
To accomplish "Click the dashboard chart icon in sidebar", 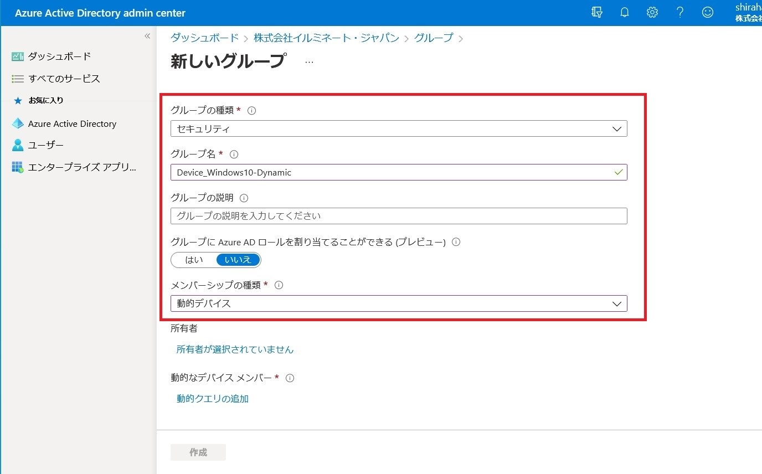I will (x=18, y=56).
